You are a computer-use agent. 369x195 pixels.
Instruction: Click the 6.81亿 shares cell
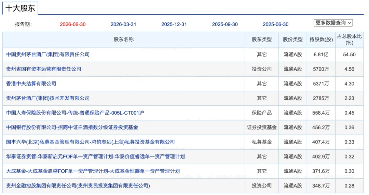pyautogui.click(x=321, y=55)
